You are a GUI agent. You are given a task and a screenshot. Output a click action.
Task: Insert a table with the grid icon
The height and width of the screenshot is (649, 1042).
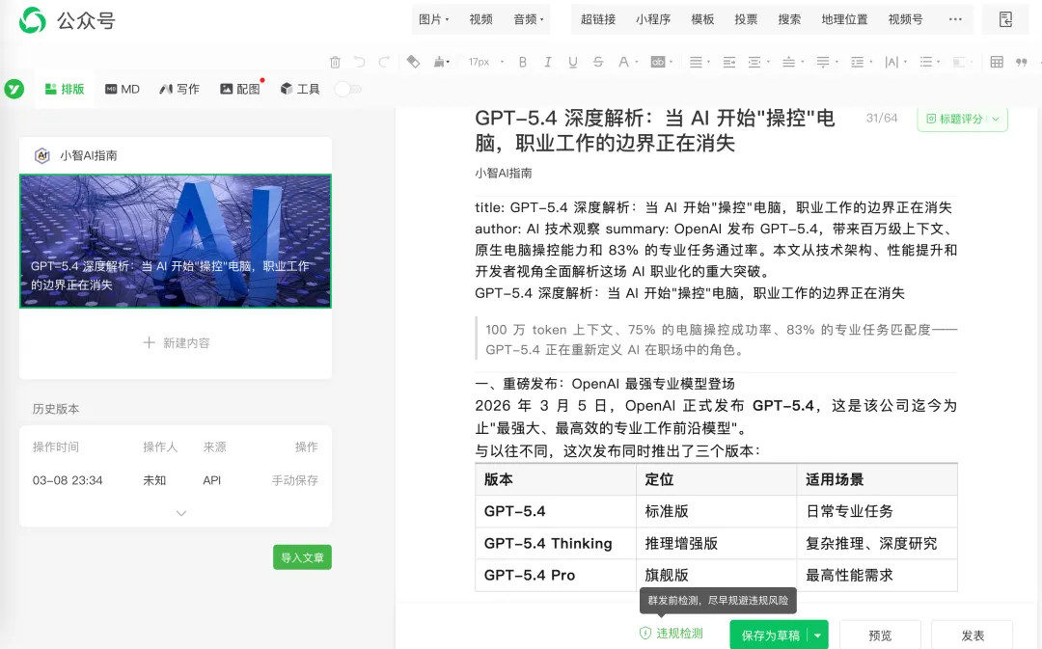pyautogui.click(x=997, y=62)
